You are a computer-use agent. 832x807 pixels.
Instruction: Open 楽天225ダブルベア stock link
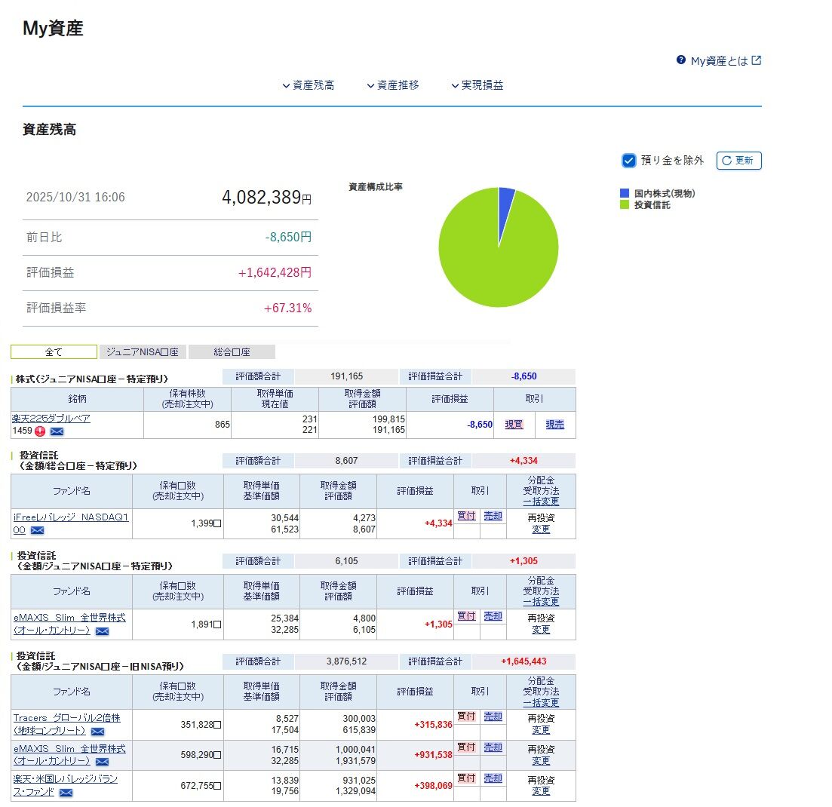pyautogui.click(x=51, y=418)
